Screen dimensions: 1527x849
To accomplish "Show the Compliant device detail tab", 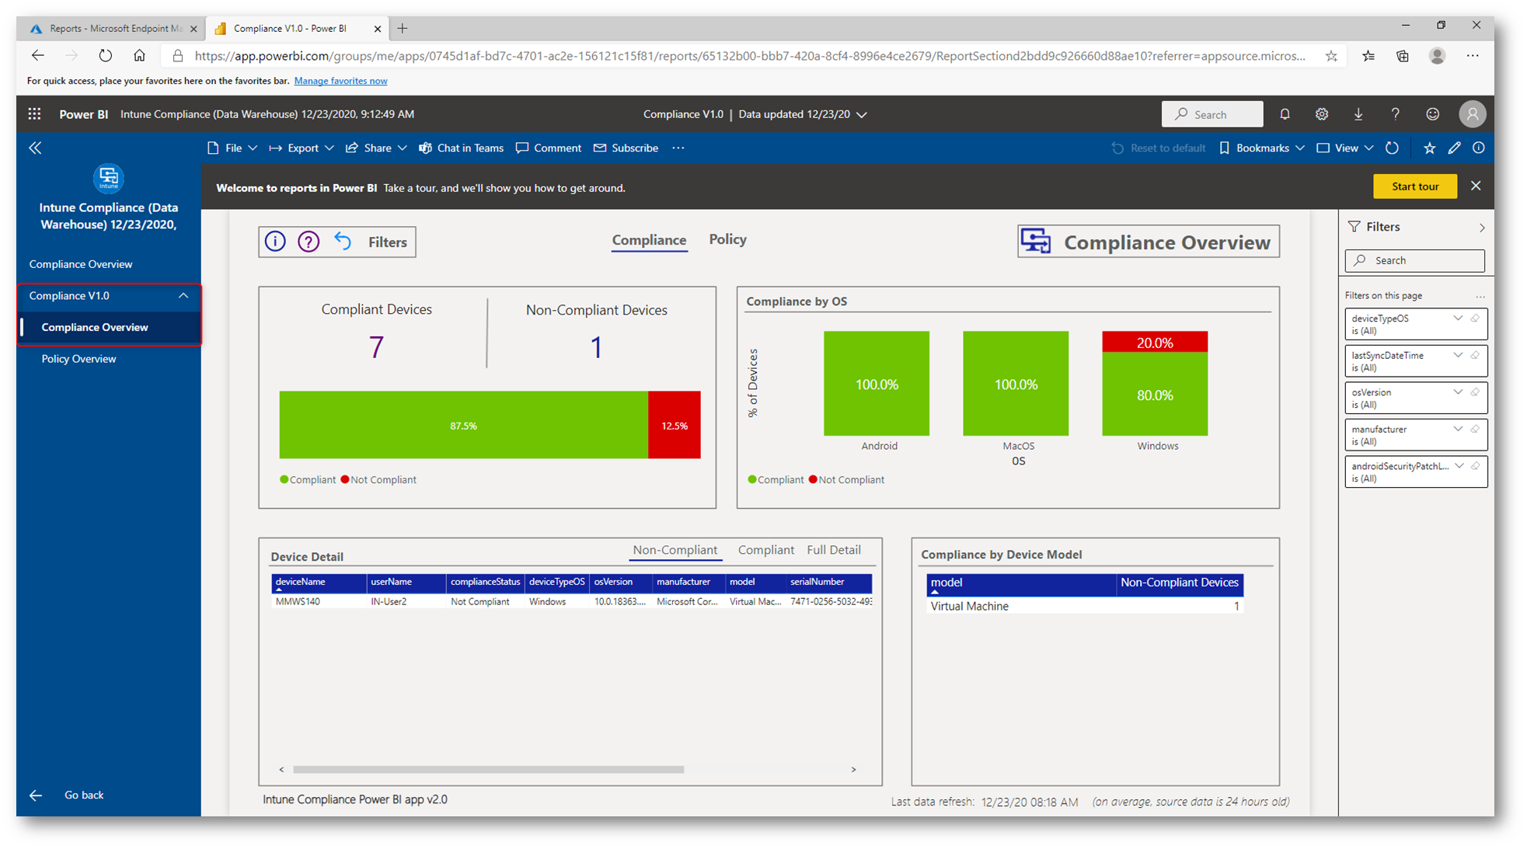I will [x=765, y=550].
